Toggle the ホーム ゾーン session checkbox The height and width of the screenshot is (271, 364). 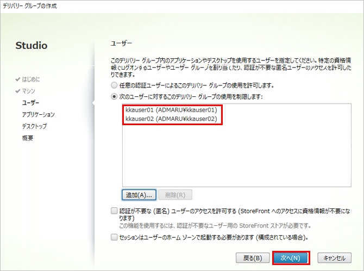(114, 237)
